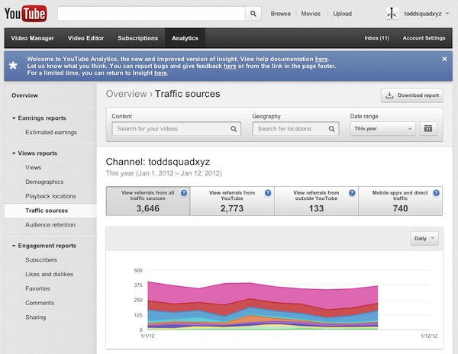458x354 pixels.
Task: Open the Video Editor tab
Action: point(85,38)
